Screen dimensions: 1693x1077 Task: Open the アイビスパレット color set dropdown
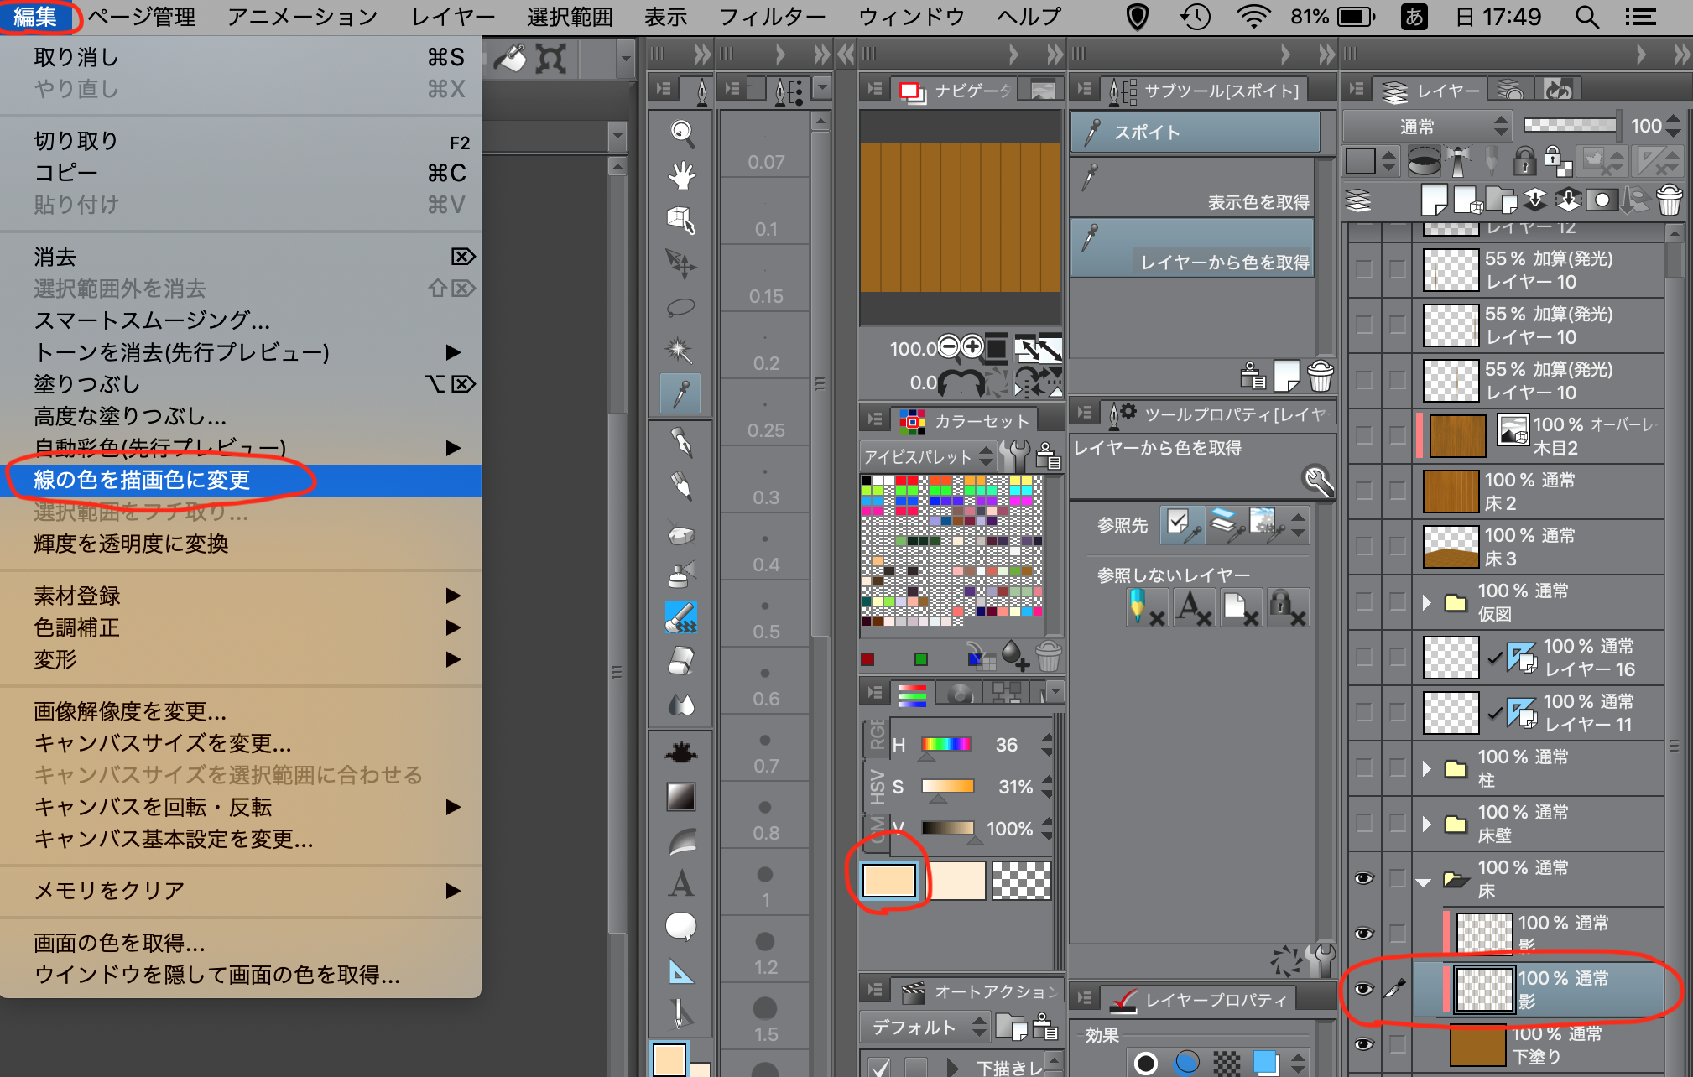928,457
